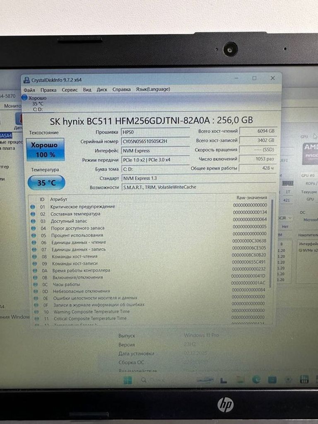Click the Хорошо 100 % health status button
Viewport: 318px width, 424px height.
click(x=45, y=149)
